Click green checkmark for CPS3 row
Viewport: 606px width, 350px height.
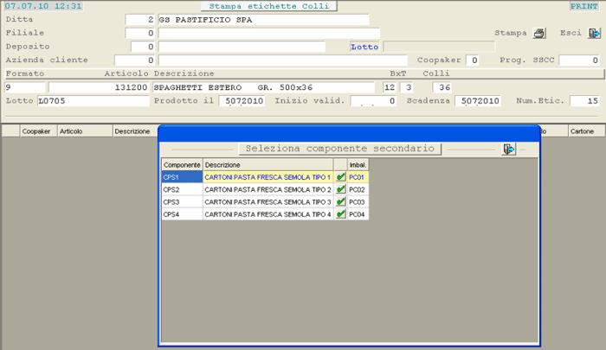341,201
